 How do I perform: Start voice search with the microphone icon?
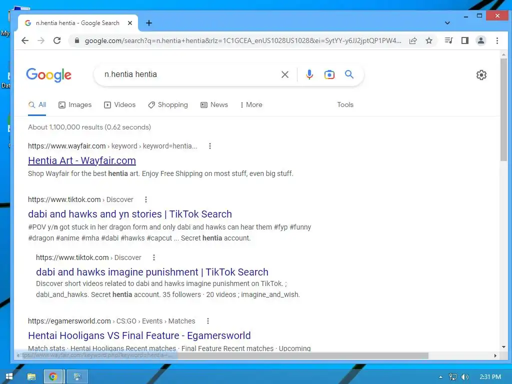pyautogui.click(x=309, y=74)
